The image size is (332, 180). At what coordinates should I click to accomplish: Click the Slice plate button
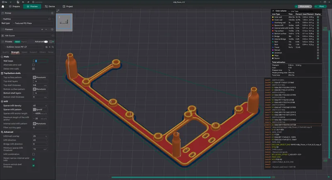pyautogui.click(x=304, y=7)
